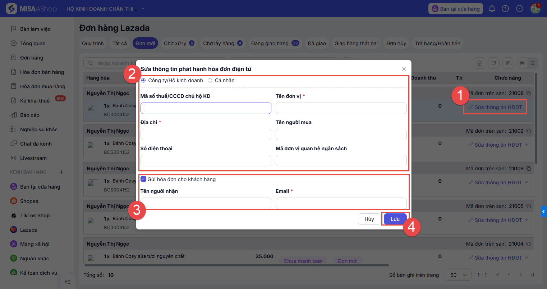Copy marketplace order code 21004
547x289 pixels.
[529, 244]
